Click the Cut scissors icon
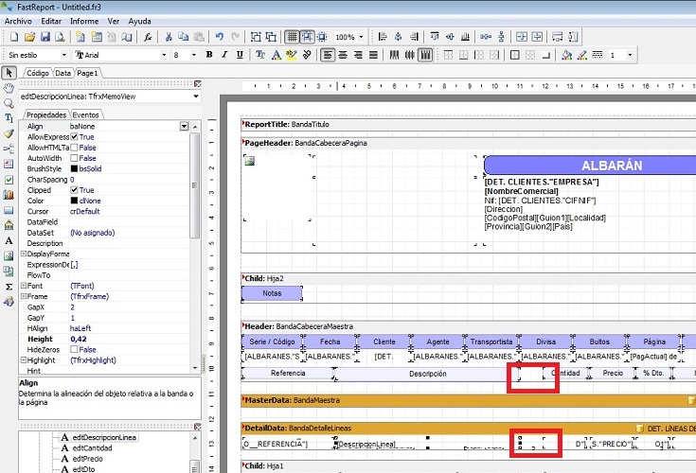 pos(170,37)
